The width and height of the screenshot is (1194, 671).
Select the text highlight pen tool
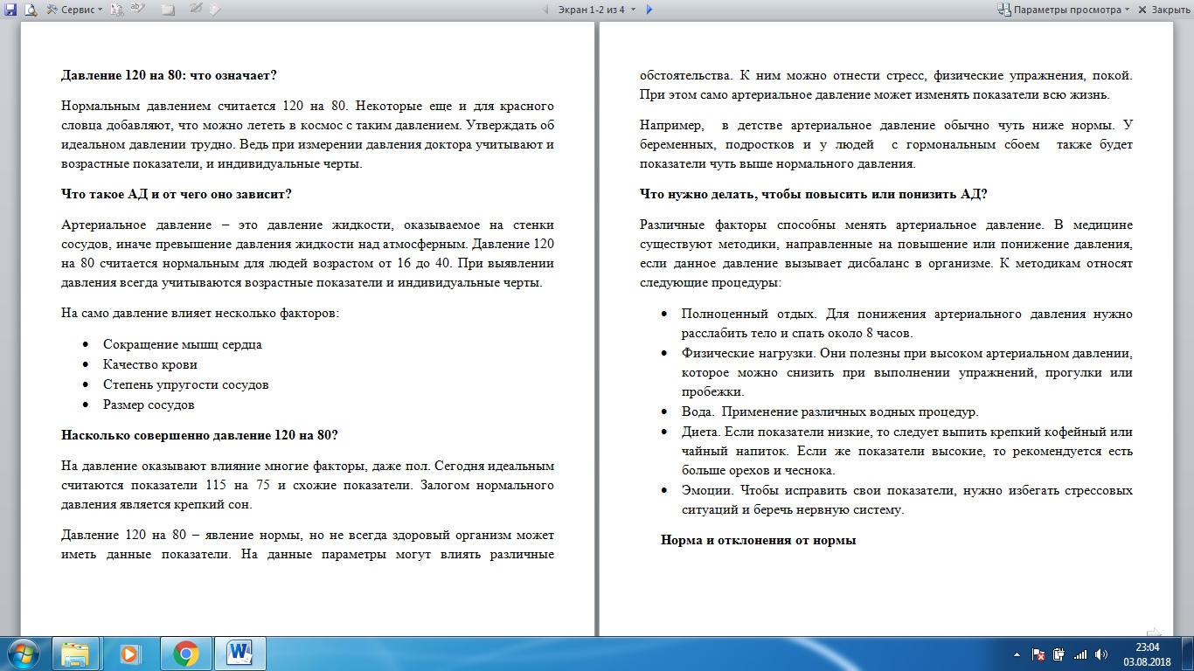point(138,10)
